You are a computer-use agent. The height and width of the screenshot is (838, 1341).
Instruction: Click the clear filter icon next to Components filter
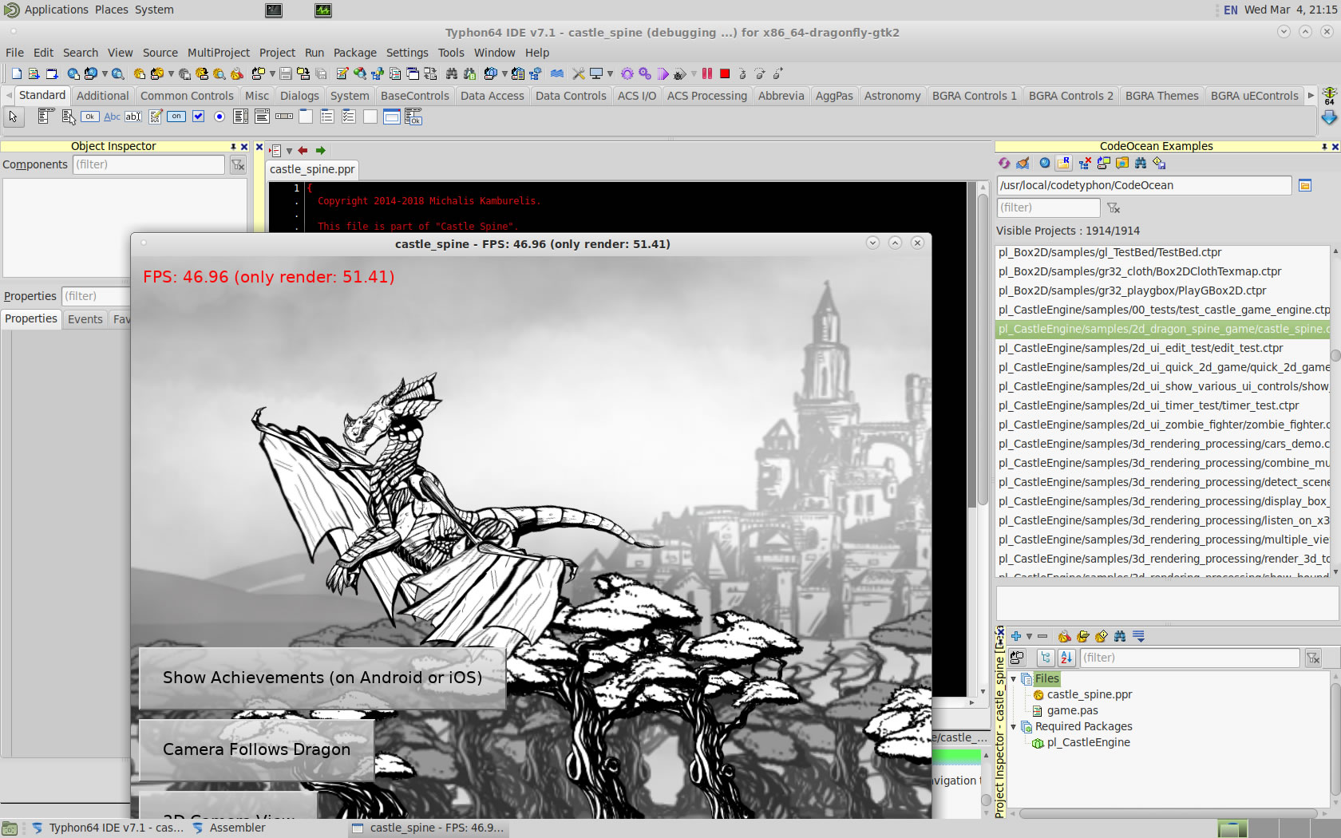238,164
